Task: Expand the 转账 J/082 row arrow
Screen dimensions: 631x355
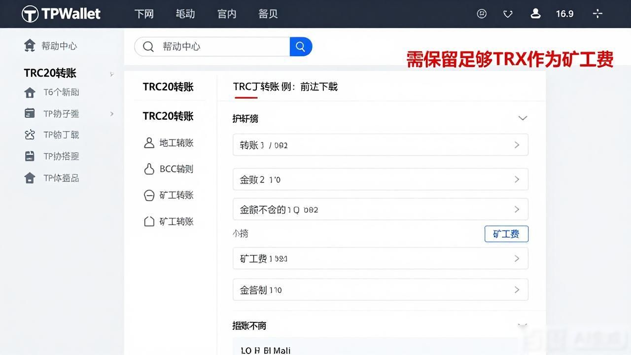Action: (x=517, y=145)
